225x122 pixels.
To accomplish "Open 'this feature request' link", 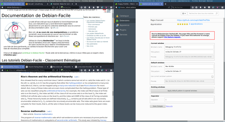I will (172, 37).
